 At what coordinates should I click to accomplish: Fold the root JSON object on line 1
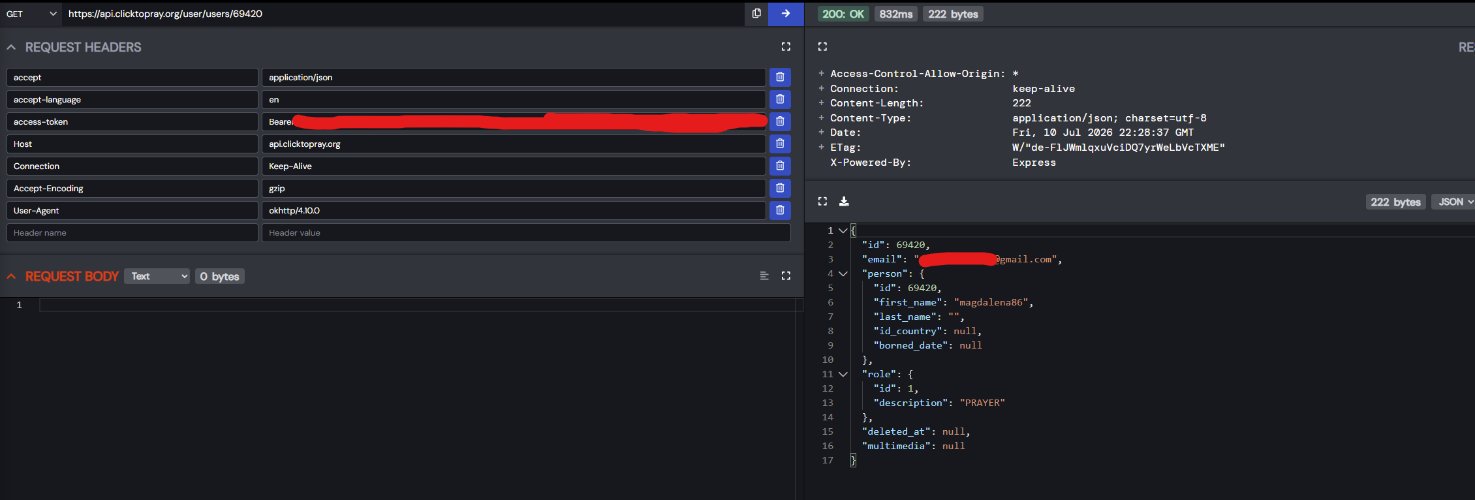click(843, 230)
